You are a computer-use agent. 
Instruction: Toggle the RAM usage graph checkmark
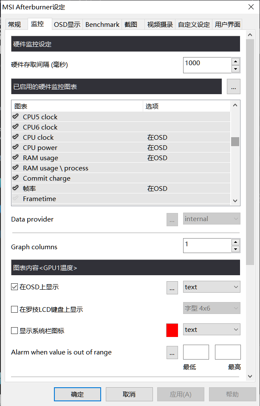coord(15,157)
